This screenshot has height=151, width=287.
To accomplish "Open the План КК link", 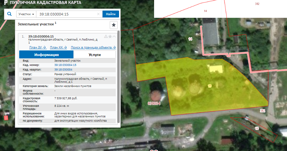I will (x=58, y=47).
